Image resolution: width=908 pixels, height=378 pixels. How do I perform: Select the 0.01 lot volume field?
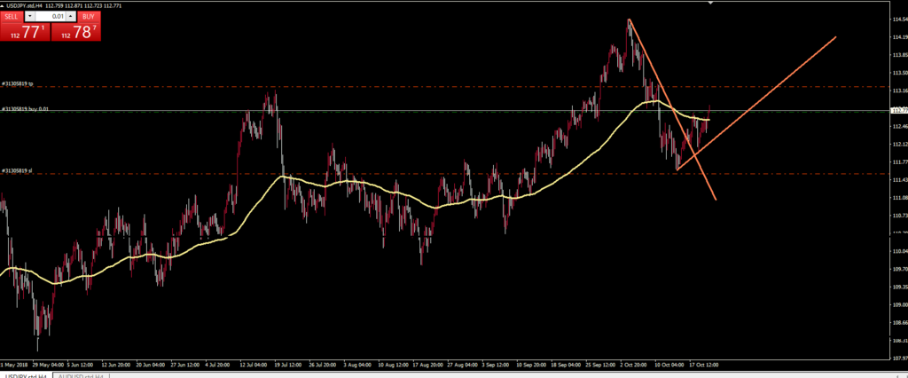[51, 17]
